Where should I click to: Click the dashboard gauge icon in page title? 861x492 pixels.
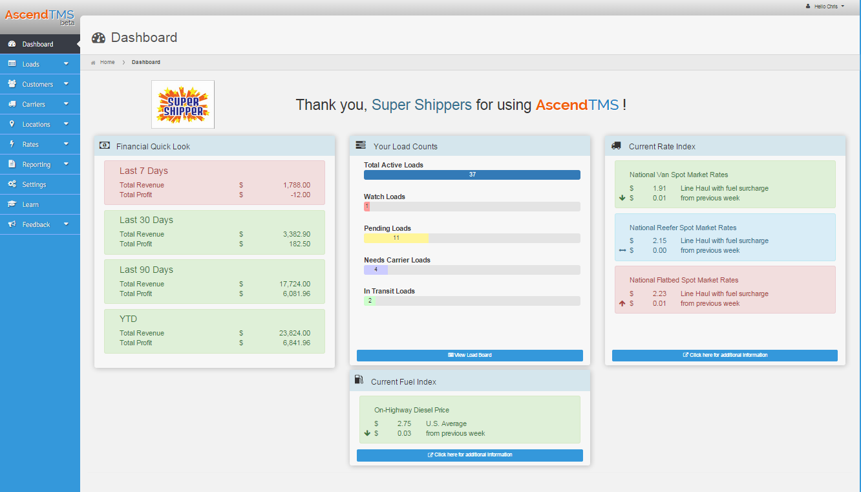pos(98,37)
